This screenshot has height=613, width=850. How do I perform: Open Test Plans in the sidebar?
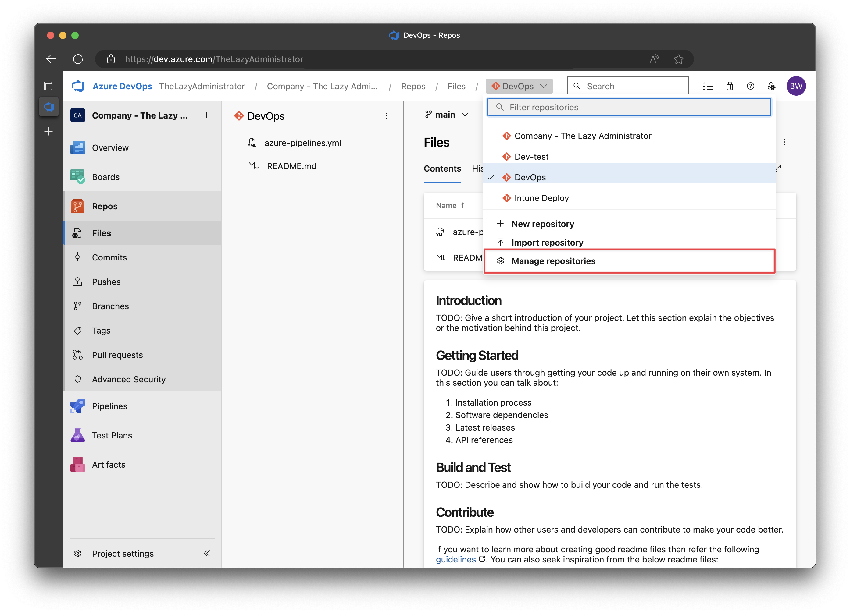(x=143, y=435)
